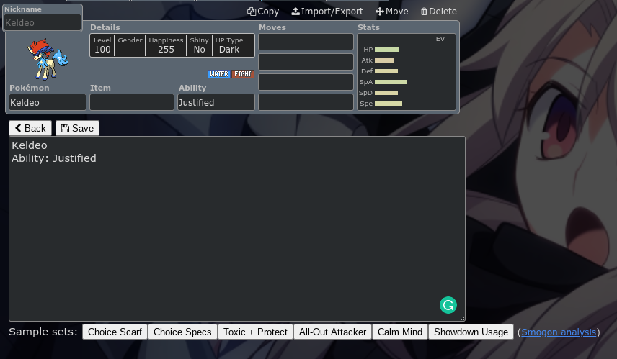Open the Ability field showing Justified
The image size is (617, 359).
216,102
